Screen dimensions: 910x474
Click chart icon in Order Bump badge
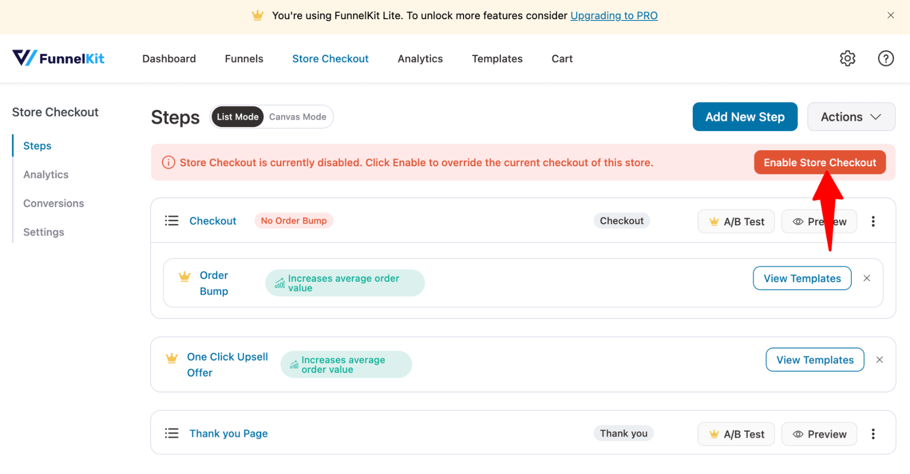tap(280, 284)
